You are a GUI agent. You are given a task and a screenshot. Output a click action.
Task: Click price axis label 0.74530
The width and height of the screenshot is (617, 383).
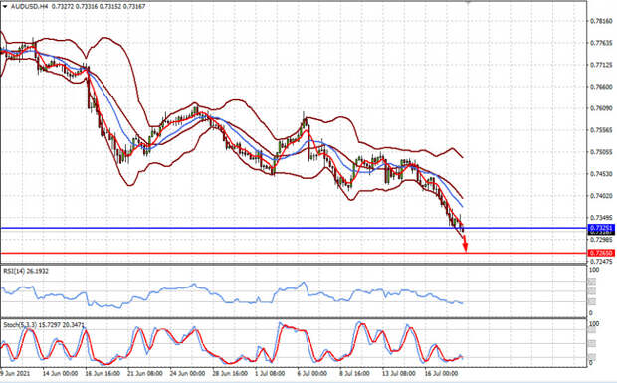pyautogui.click(x=602, y=174)
